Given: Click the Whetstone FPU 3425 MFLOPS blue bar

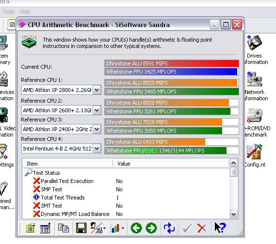Looking at the screenshot, I should click(x=172, y=72).
